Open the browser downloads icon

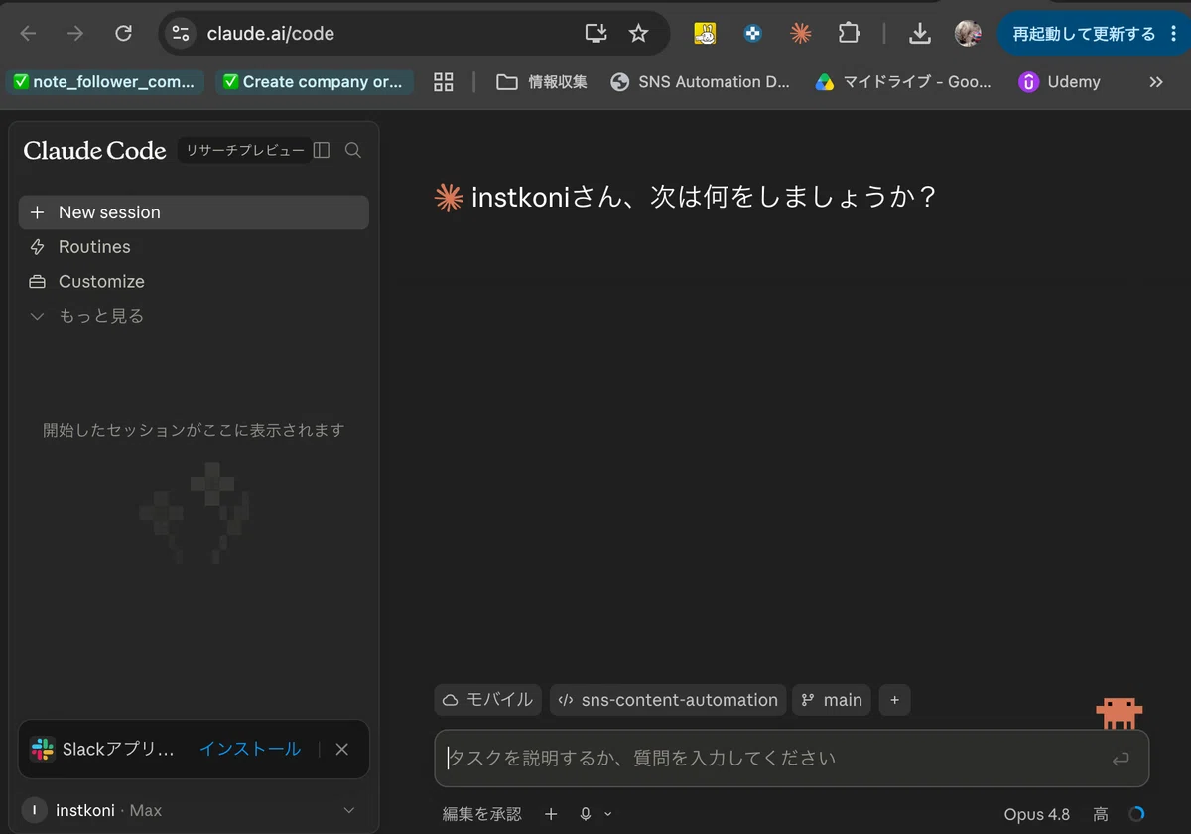920,34
